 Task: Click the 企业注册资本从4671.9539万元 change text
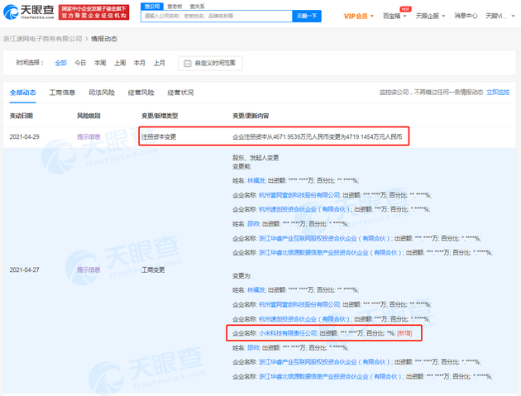click(317, 137)
